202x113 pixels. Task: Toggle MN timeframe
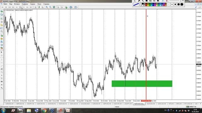pos(31,7)
